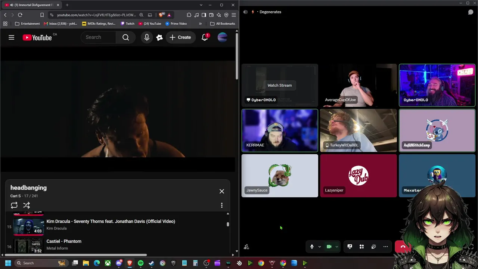Open the YouTube guide hamburger menu
The width and height of the screenshot is (478, 269).
(12, 37)
